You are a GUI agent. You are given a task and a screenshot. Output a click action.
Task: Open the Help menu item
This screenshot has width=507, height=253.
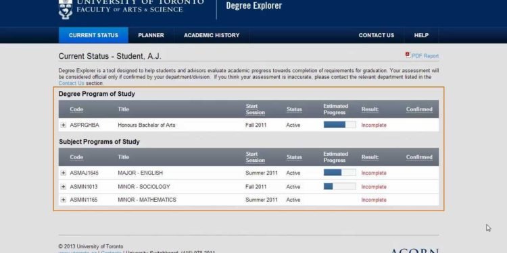point(421,35)
